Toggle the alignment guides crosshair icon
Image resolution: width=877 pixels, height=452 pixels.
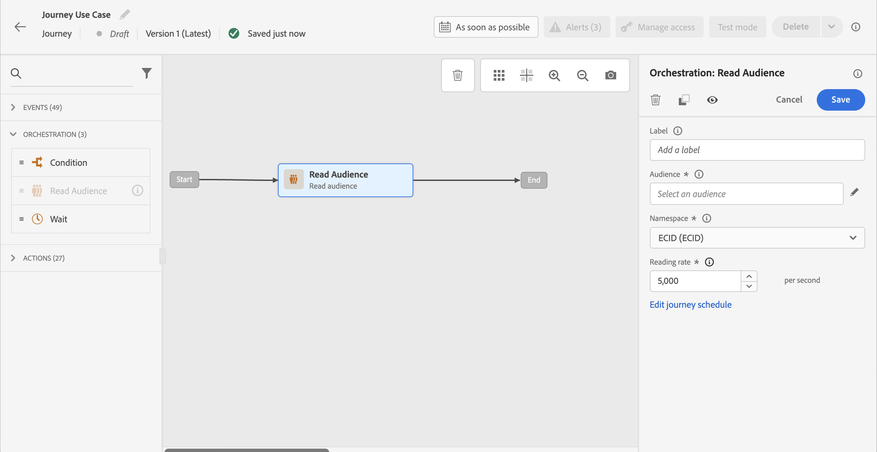pyautogui.click(x=526, y=75)
